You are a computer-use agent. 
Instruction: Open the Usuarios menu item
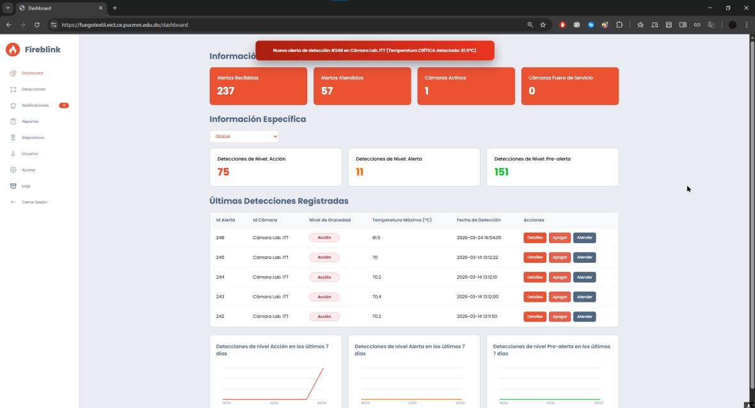tap(30, 154)
